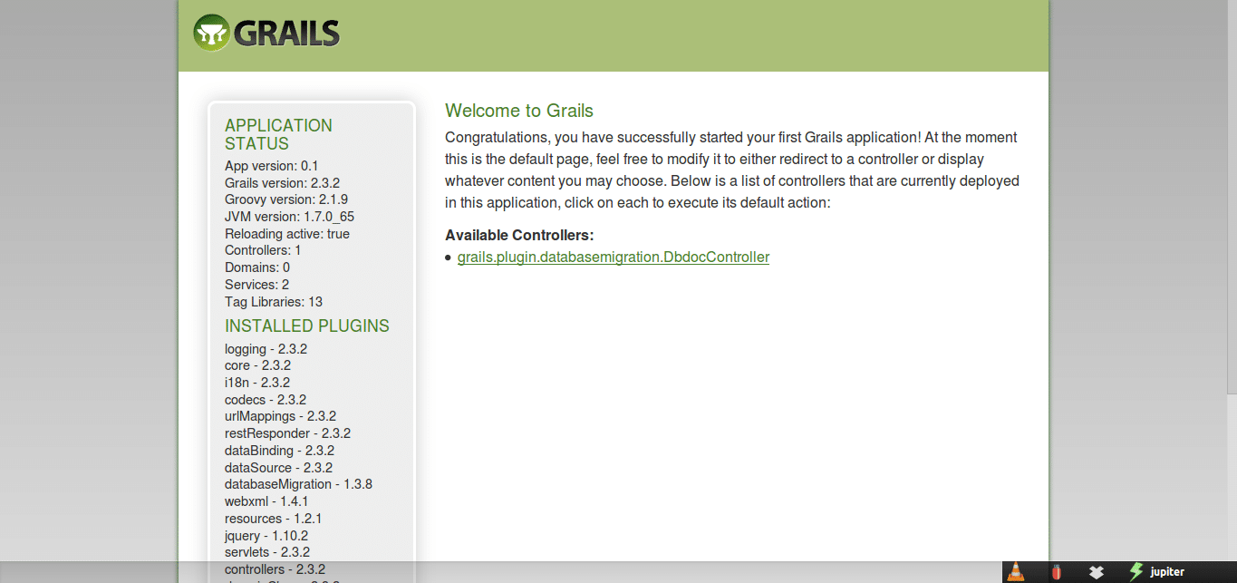This screenshot has width=1237, height=583.
Task: Click the "Grails version: 2.3.2" line
Action: pyautogui.click(x=282, y=183)
